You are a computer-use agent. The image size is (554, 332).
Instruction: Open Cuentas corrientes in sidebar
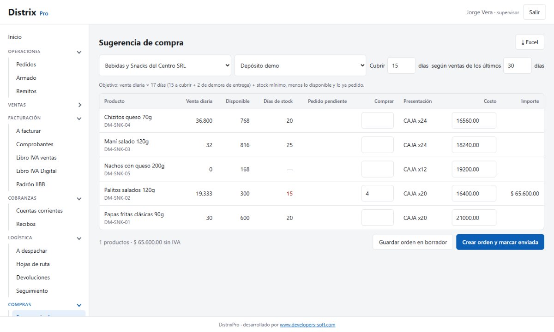pyautogui.click(x=39, y=211)
